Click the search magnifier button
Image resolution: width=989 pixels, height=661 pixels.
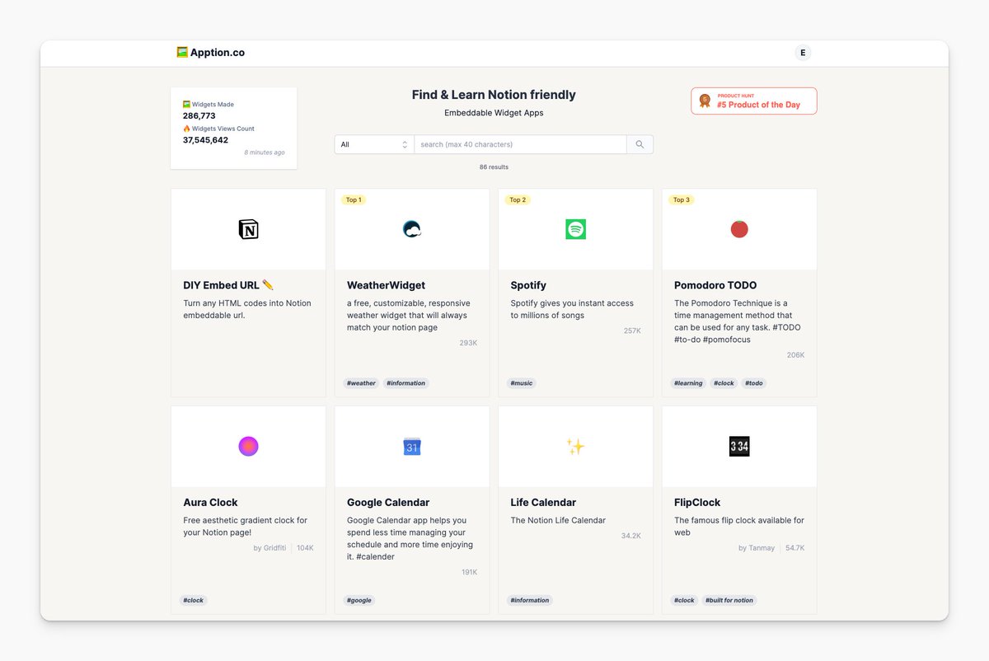[640, 144]
